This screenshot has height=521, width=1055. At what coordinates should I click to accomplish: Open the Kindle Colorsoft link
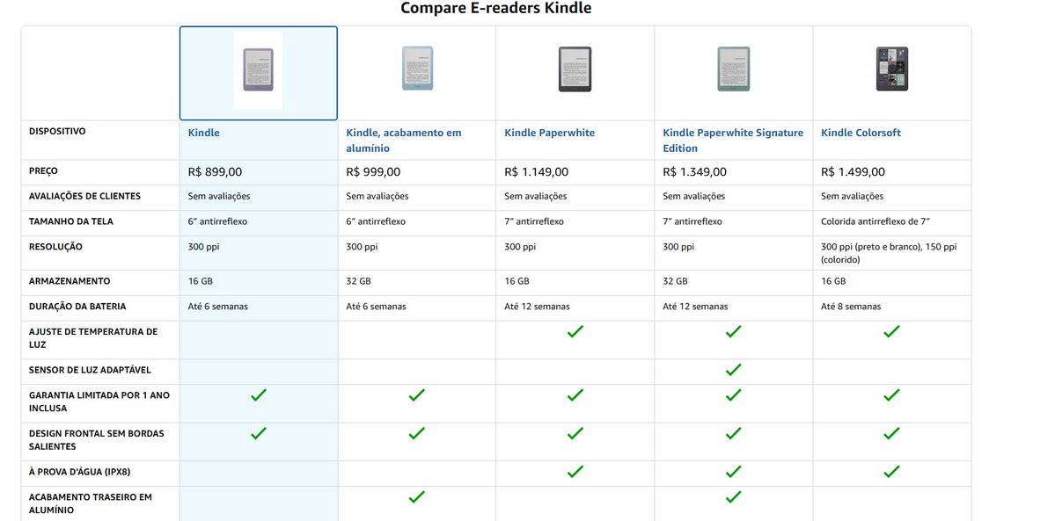pyautogui.click(x=861, y=134)
